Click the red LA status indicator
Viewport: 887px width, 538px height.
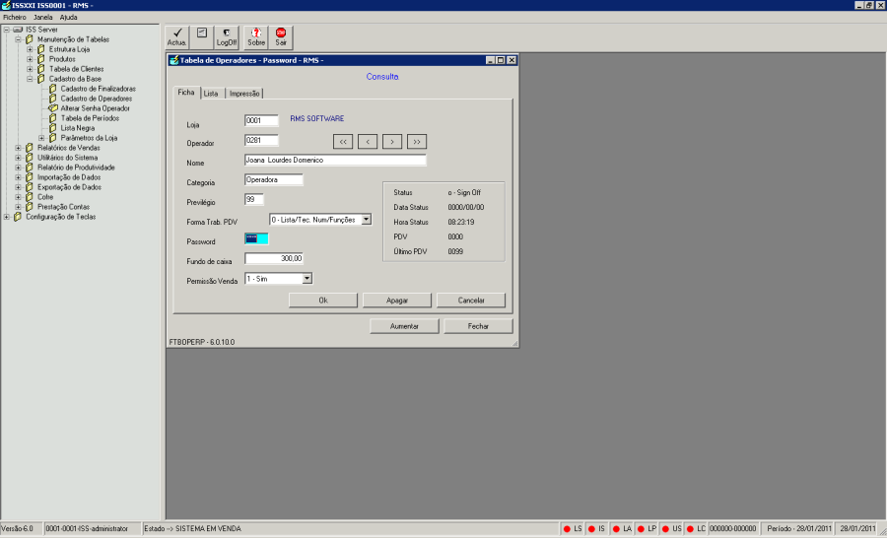click(x=617, y=529)
